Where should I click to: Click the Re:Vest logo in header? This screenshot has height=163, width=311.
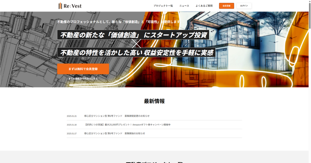70,6
